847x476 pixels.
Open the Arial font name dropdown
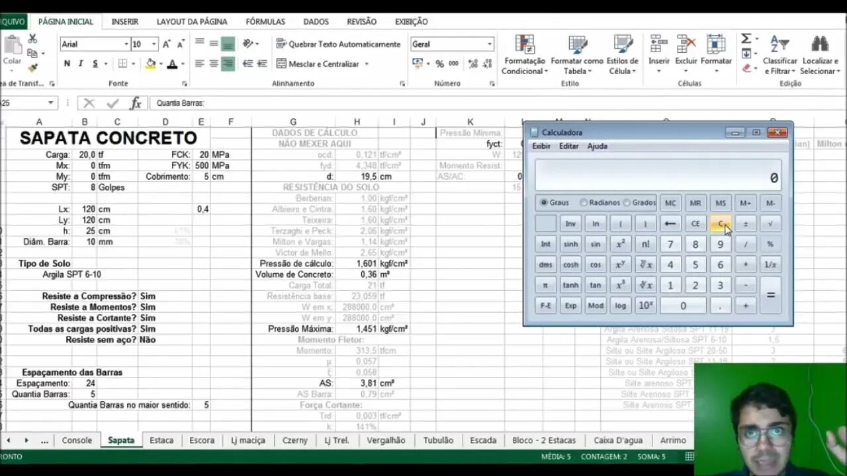point(126,44)
